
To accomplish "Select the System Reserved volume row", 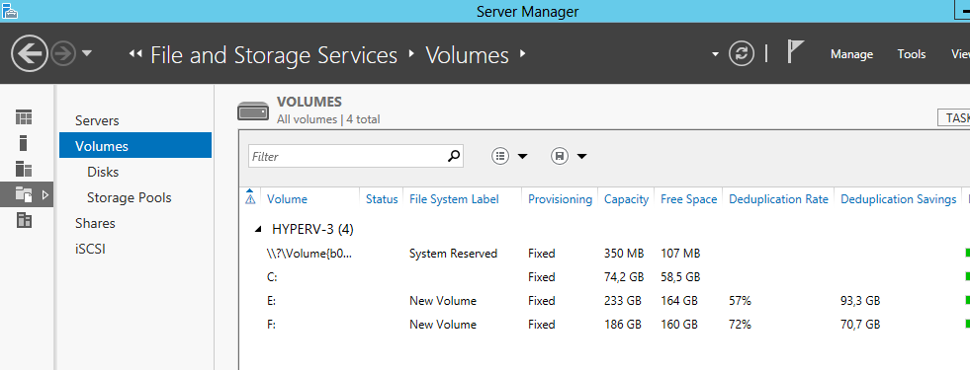I will click(604, 254).
